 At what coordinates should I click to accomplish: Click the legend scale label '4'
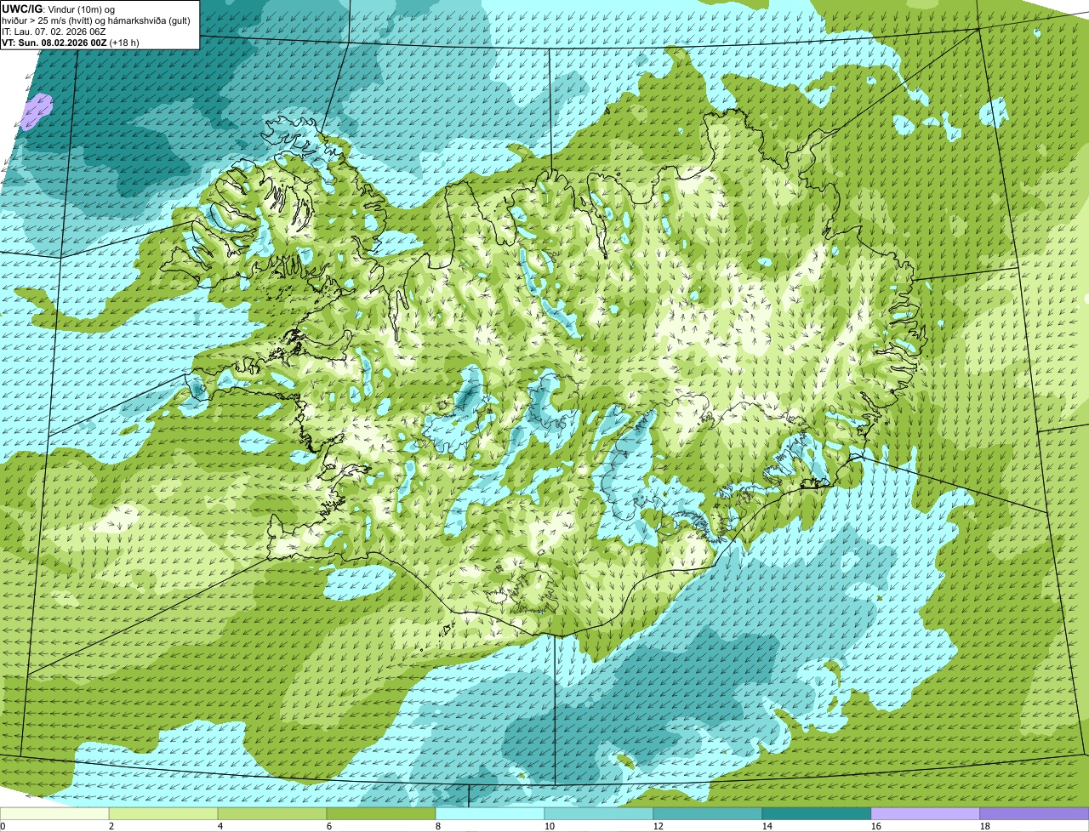220,826
